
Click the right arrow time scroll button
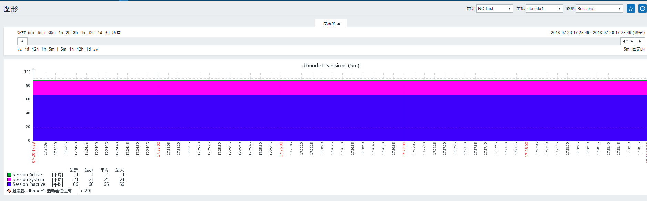coord(640,41)
